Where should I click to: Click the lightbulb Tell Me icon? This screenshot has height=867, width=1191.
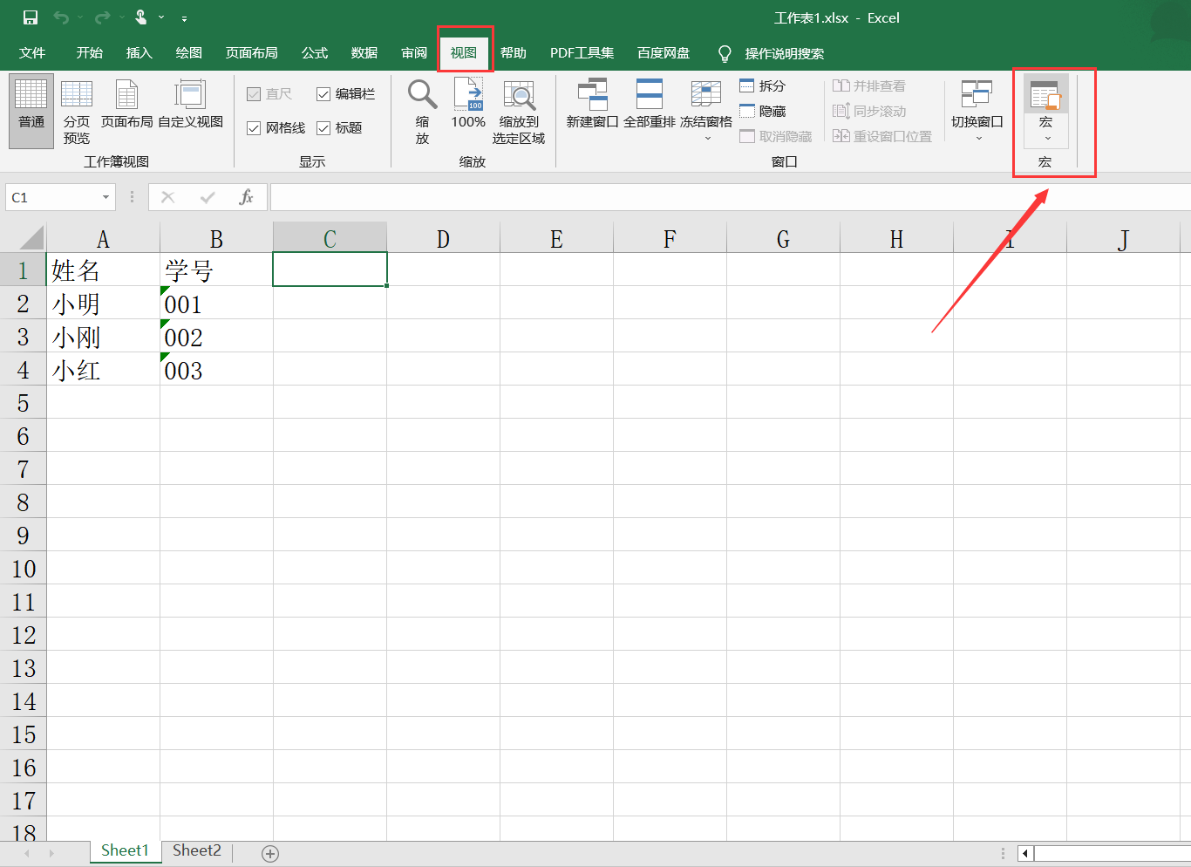pos(725,53)
